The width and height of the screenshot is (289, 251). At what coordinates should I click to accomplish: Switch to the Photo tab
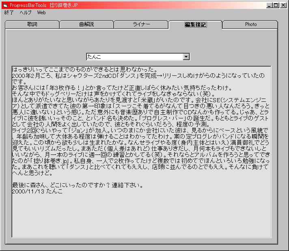[x=251, y=24]
